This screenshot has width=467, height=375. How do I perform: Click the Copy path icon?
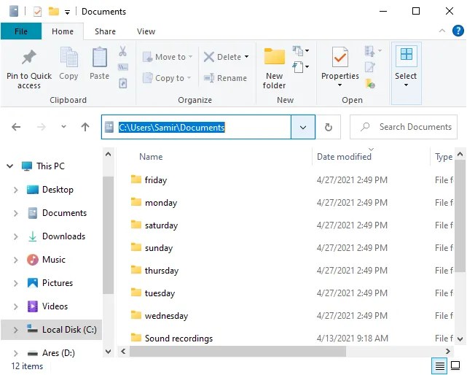tap(123, 67)
